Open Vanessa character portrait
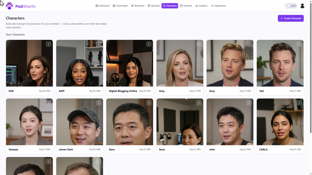Screen dimensions: 312x175 [29, 122]
